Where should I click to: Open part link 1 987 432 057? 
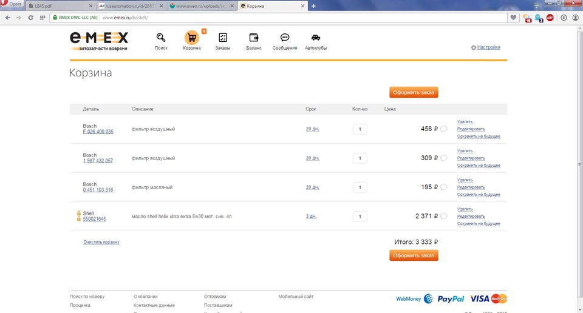pyautogui.click(x=98, y=160)
